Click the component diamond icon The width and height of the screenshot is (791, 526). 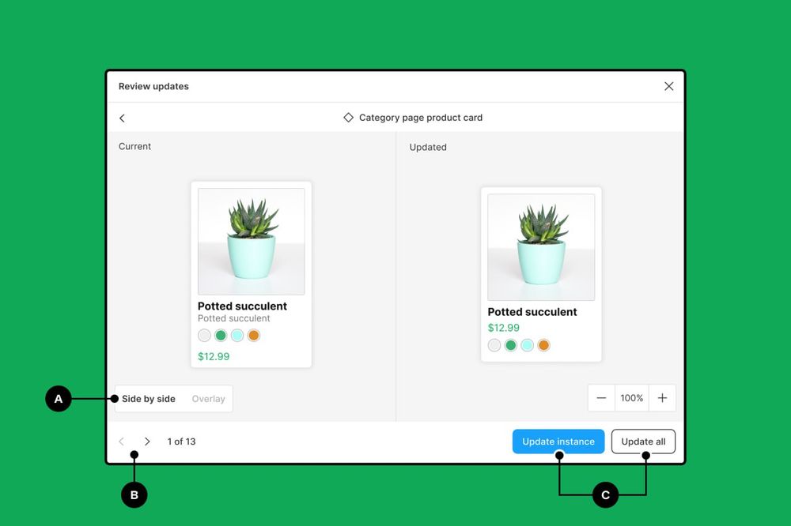[348, 118]
